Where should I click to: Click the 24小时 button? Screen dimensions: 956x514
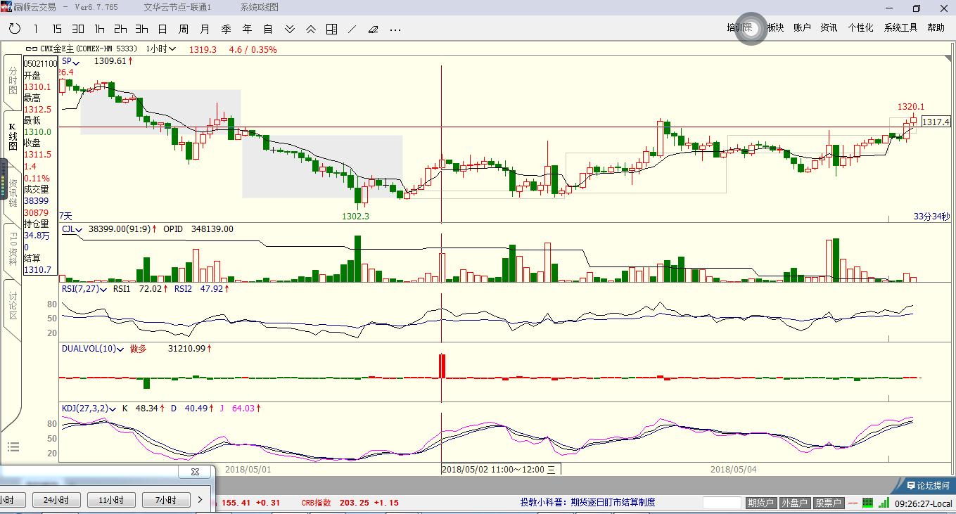point(56,500)
